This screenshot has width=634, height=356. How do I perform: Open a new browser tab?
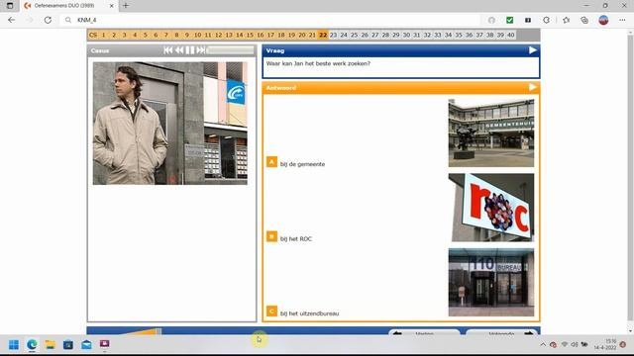126,6
